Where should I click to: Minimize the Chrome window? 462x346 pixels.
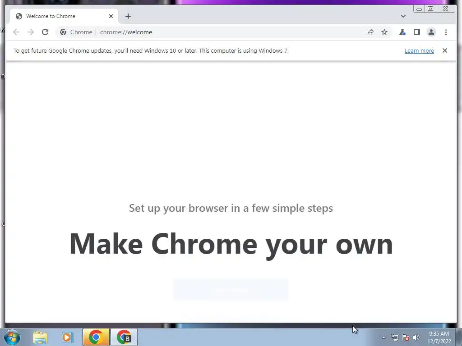point(419,9)
